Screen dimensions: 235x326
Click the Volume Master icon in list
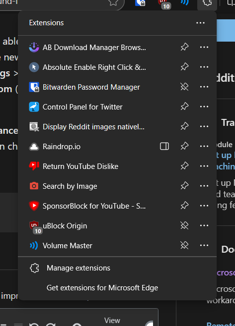34,246
